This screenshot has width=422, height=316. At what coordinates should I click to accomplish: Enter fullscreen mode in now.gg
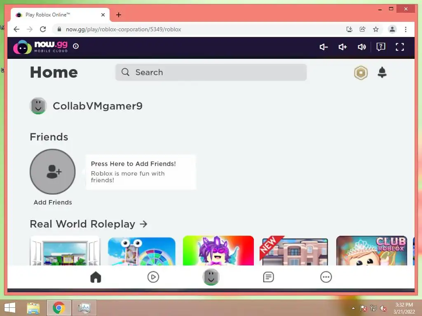[400, 47]
